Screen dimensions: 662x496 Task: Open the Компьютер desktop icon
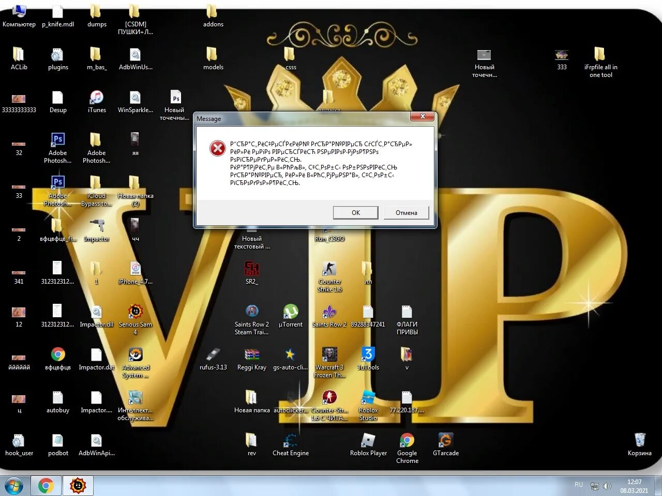pos(19,16)
